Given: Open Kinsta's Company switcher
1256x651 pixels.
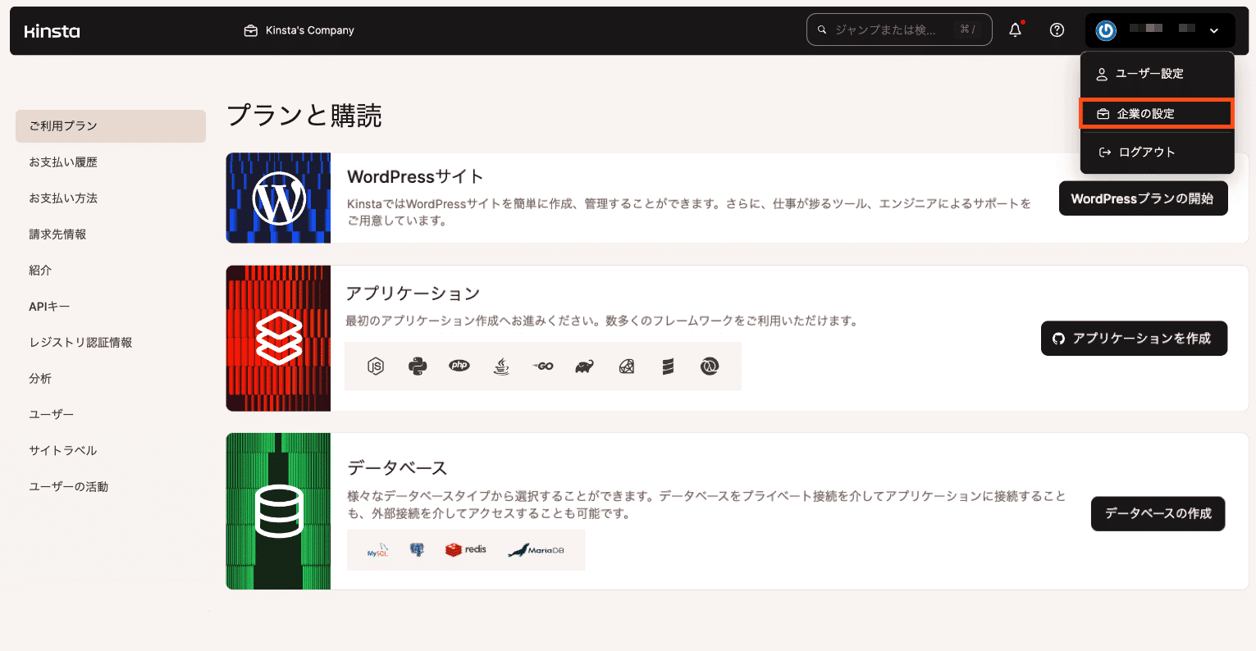Looking at the screenshot, I should tap(299, 30).
